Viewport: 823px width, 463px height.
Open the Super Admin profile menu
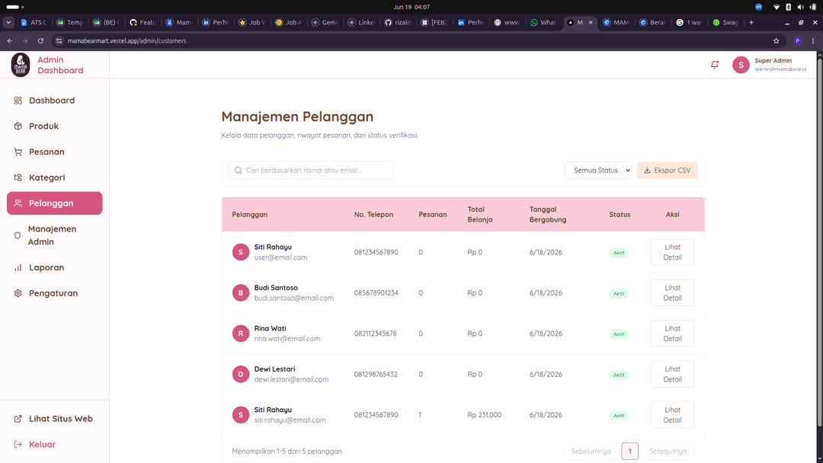point(770,65)
